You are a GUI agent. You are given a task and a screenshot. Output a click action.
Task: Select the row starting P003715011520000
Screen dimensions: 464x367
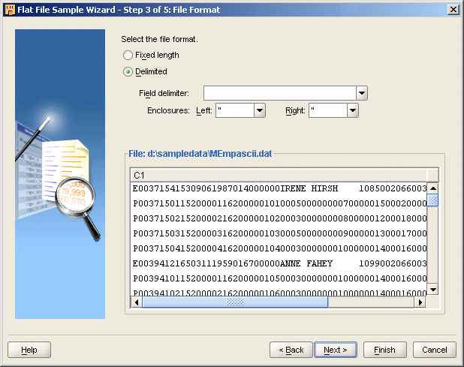(279, 203)
